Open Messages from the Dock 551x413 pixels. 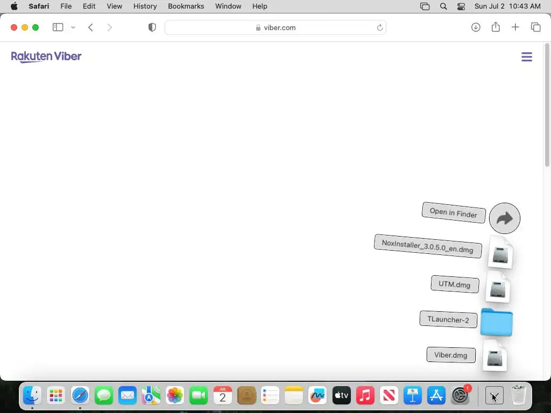click(x=104, y=395)
